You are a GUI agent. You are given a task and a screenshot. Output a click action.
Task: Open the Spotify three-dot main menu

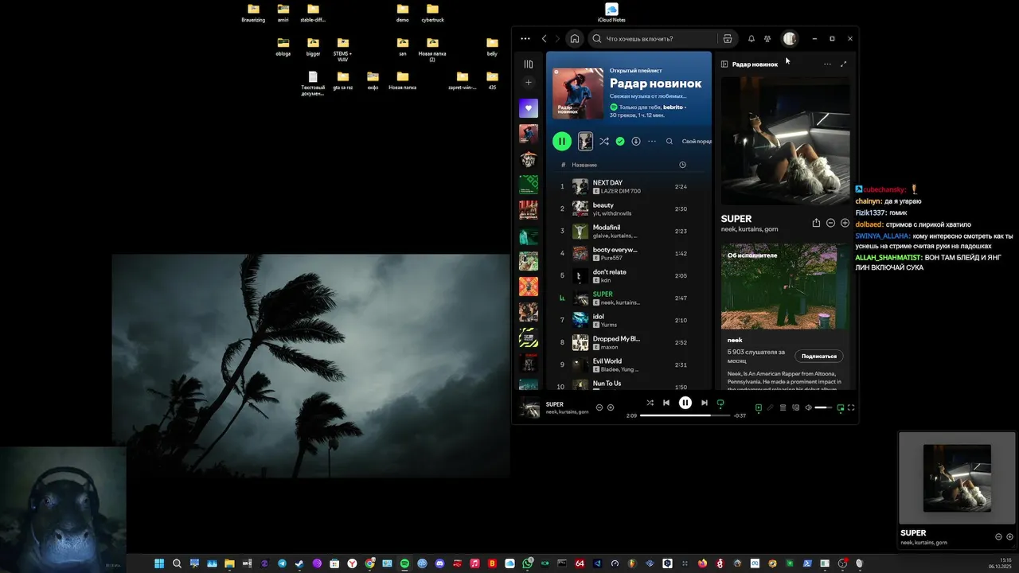(525, 38)
